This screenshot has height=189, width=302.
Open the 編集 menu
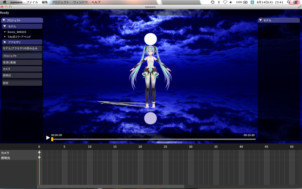coord(45,2)
